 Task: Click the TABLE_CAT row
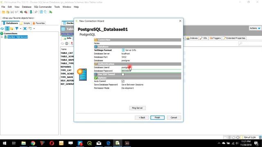coord(67,53)
